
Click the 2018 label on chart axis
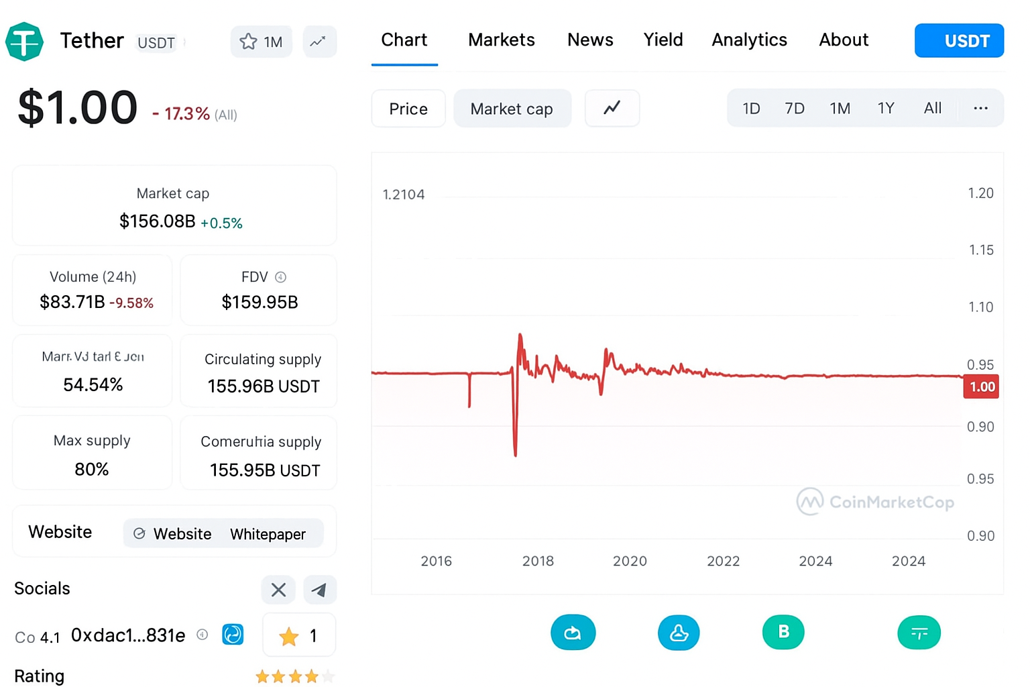538,561
